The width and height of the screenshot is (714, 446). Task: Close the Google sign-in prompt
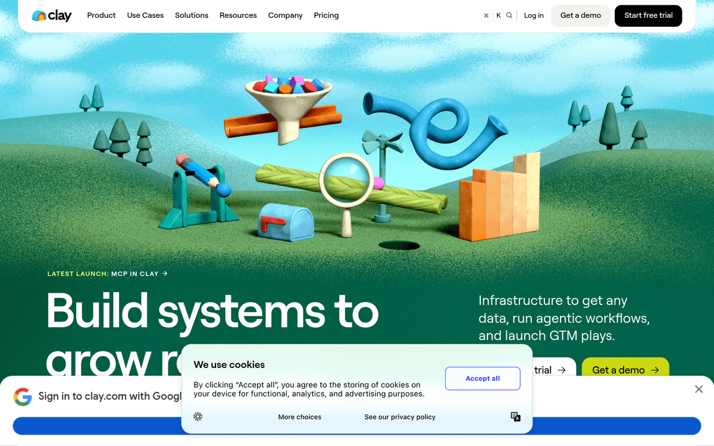[699, 389]
